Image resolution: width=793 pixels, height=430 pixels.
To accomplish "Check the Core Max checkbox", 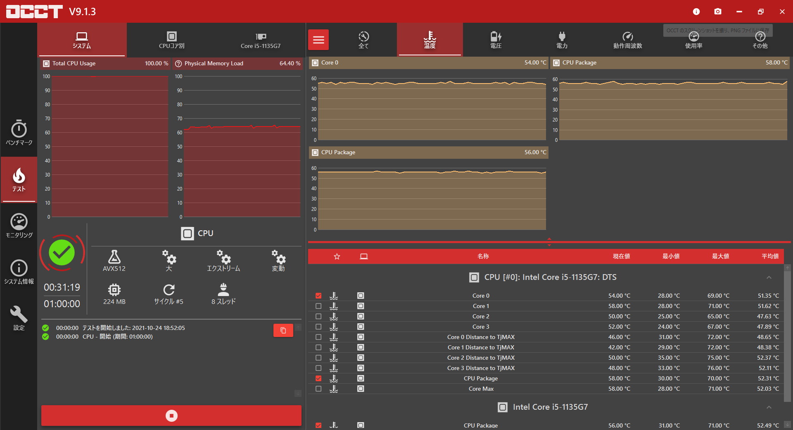I will (318, 389).
